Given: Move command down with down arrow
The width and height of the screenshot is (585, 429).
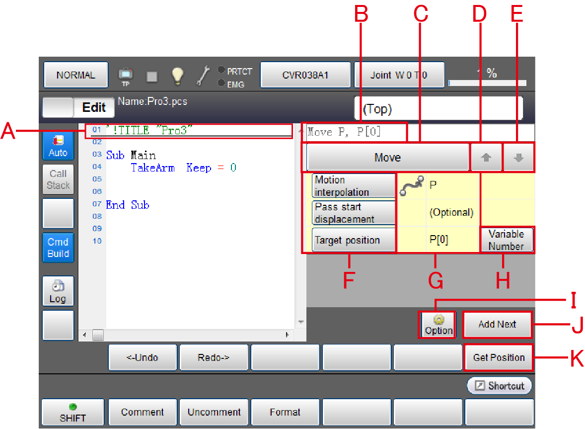Looking at the screenshot, I should [518, 158].
